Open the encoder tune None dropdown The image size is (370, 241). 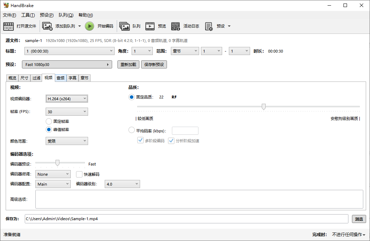tap(53, 174)
